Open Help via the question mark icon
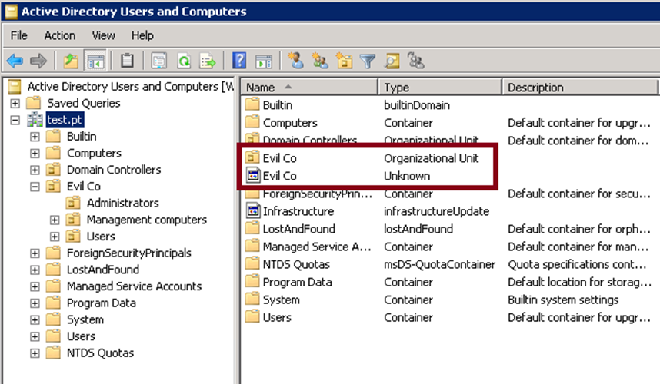660x384 pixels. [239, 61]
